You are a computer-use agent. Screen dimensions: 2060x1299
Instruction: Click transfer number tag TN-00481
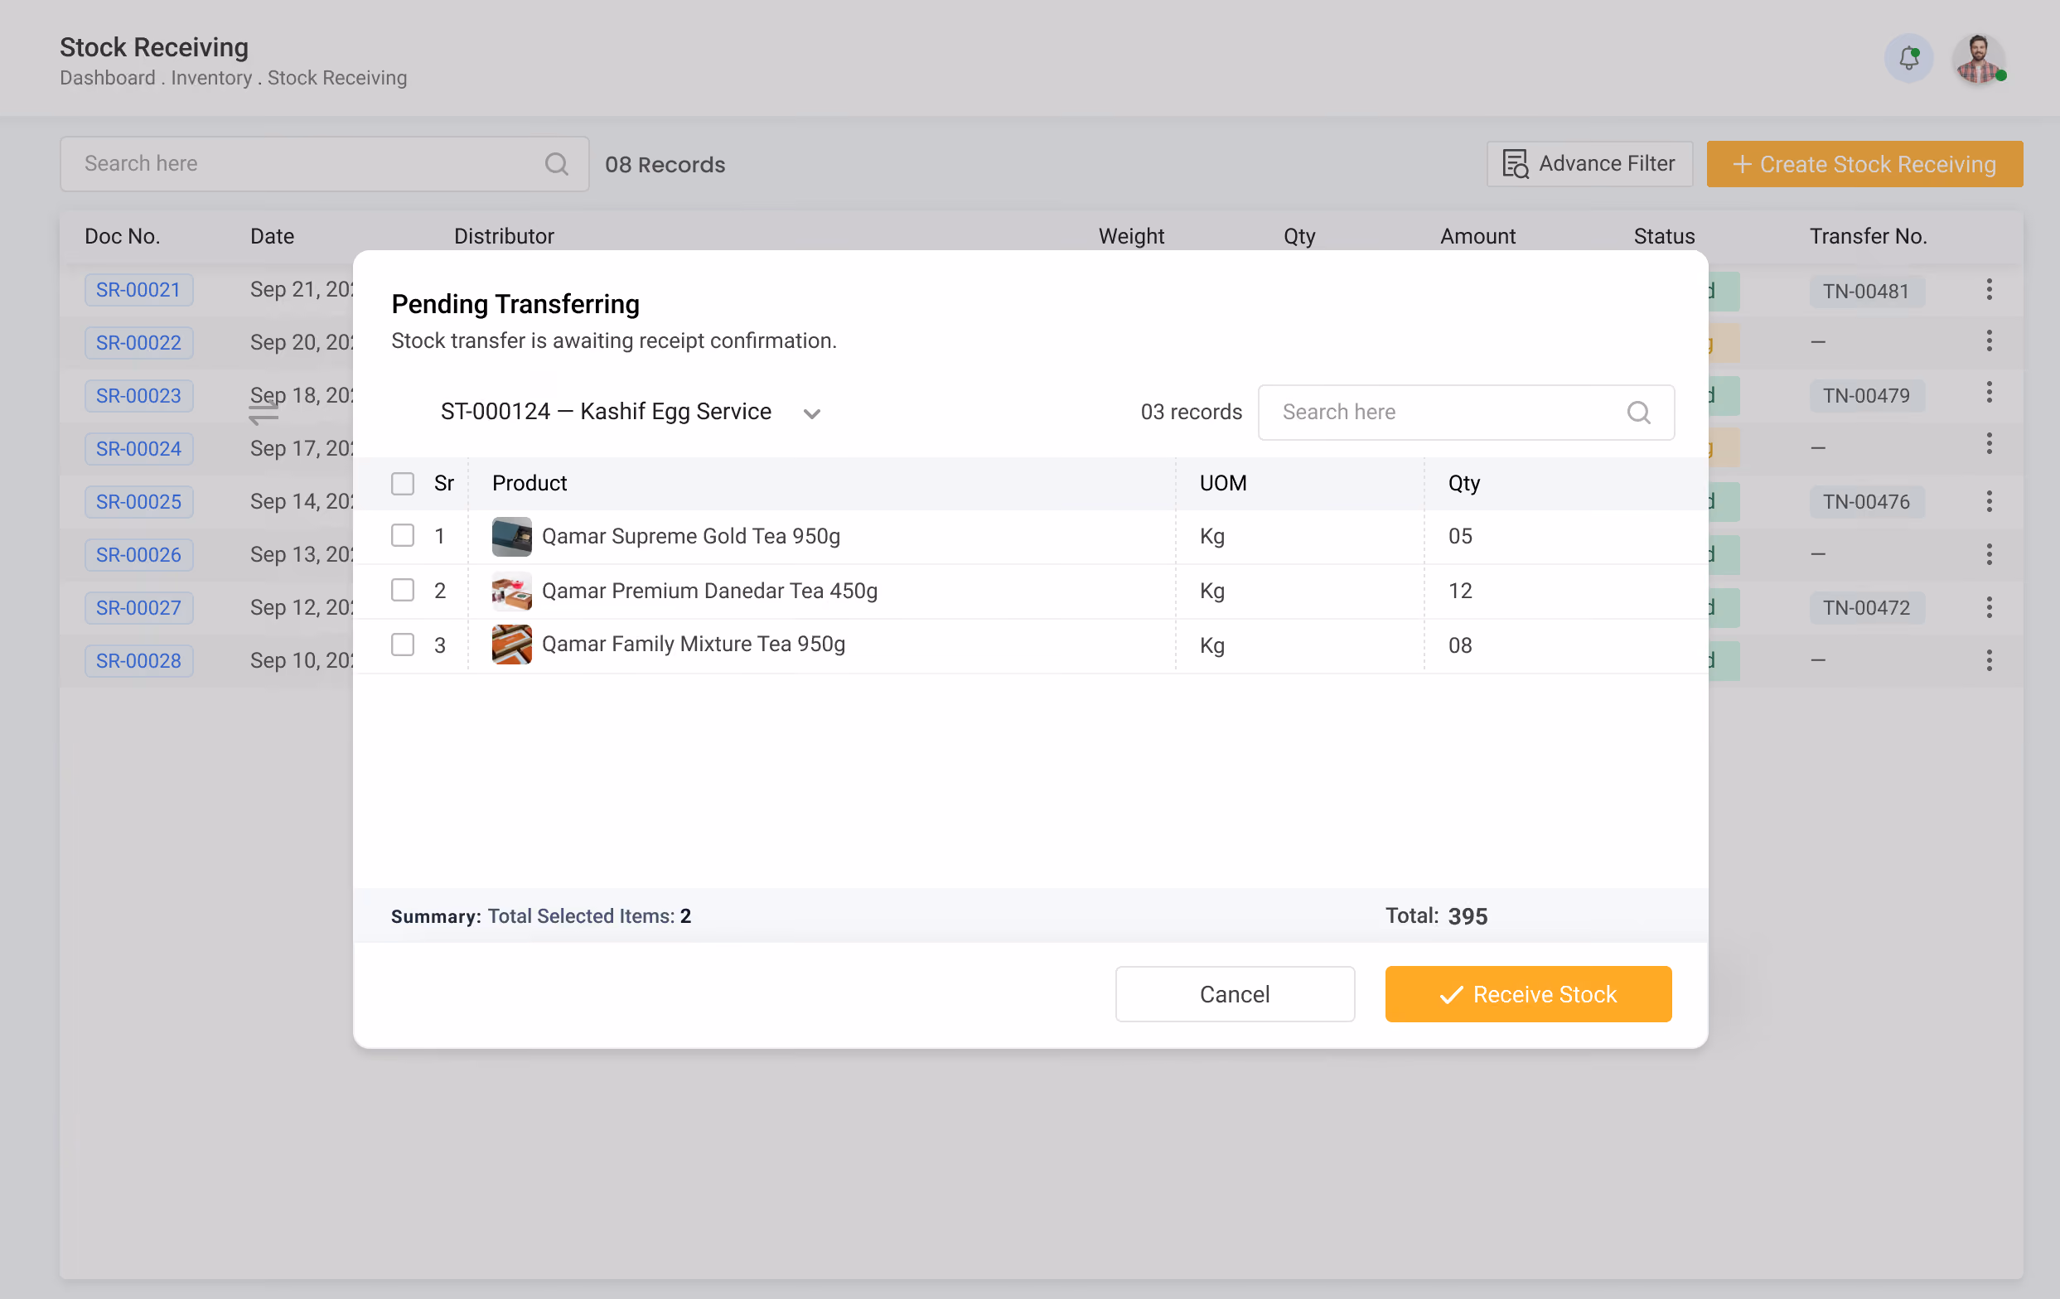(1867, 292)
